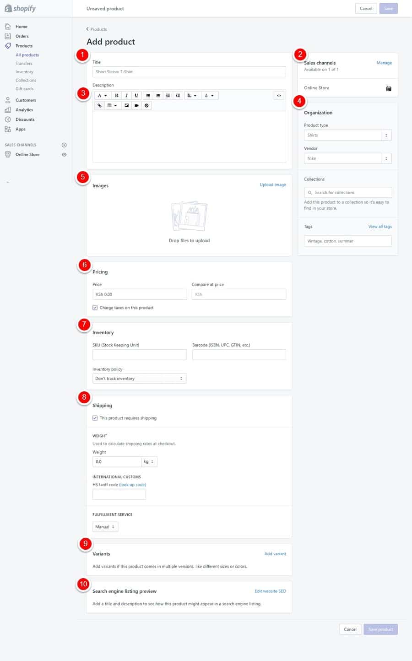Insert a link in the product description
This screenshot has height=661, width=412.
99,105
